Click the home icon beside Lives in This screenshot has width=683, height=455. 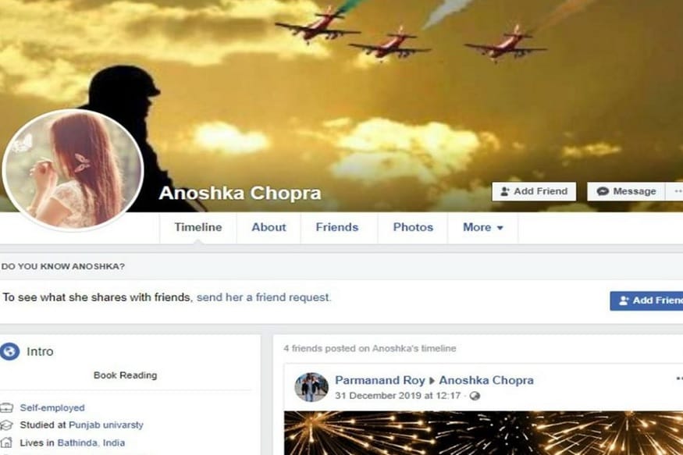coord(6,443)
